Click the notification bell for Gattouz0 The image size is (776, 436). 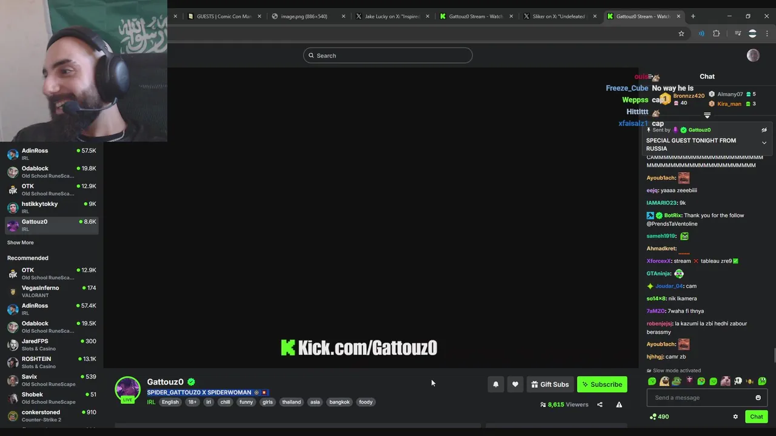pyautogui.click(x=496, y=385)
